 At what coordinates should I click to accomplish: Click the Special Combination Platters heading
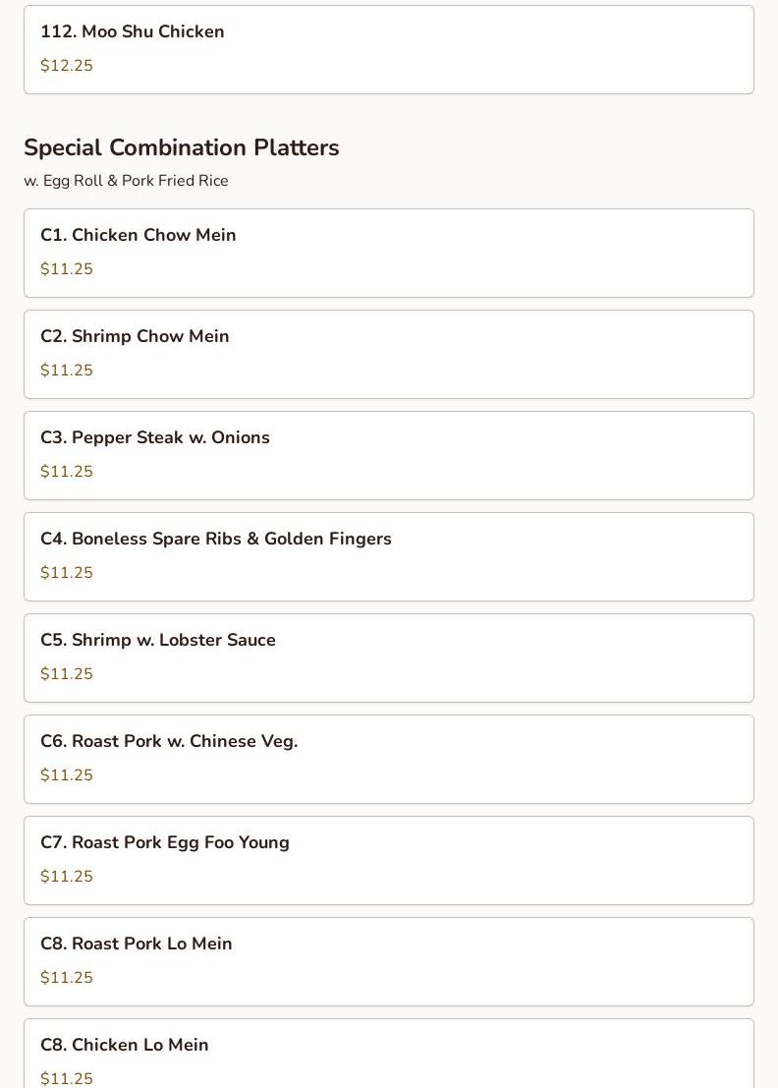[182, 147]
